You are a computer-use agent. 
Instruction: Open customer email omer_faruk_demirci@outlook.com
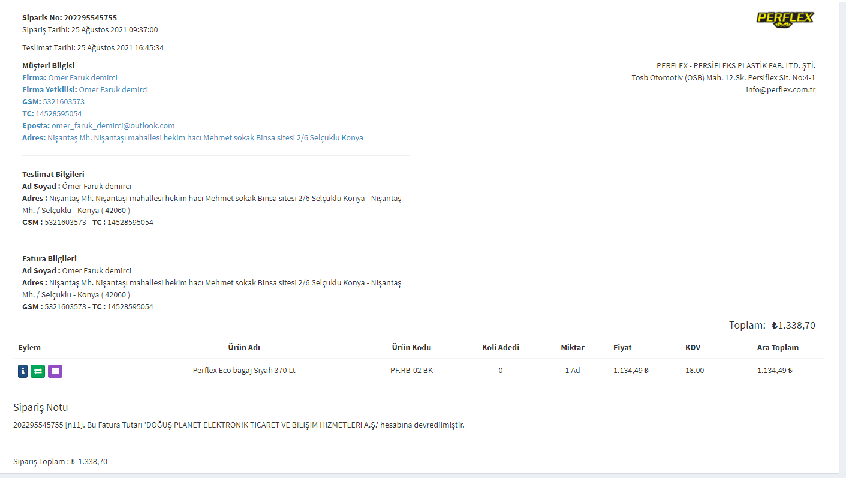(x=113, y=126)
